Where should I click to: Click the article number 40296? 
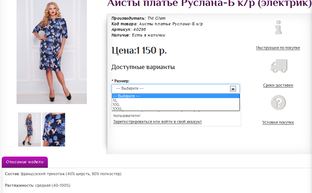click(140, 29)
